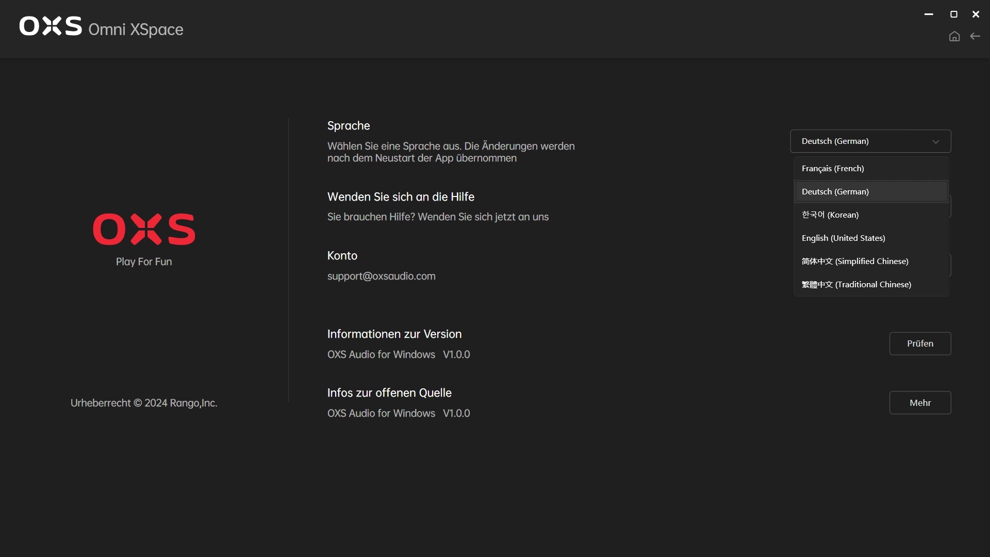Click the home icon at top right
Viewport: 990px width, 557px height.
(x=954, y=36)
